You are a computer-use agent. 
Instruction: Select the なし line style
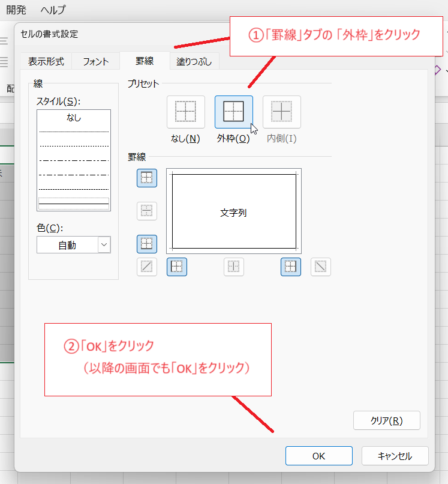click(74, 118)
